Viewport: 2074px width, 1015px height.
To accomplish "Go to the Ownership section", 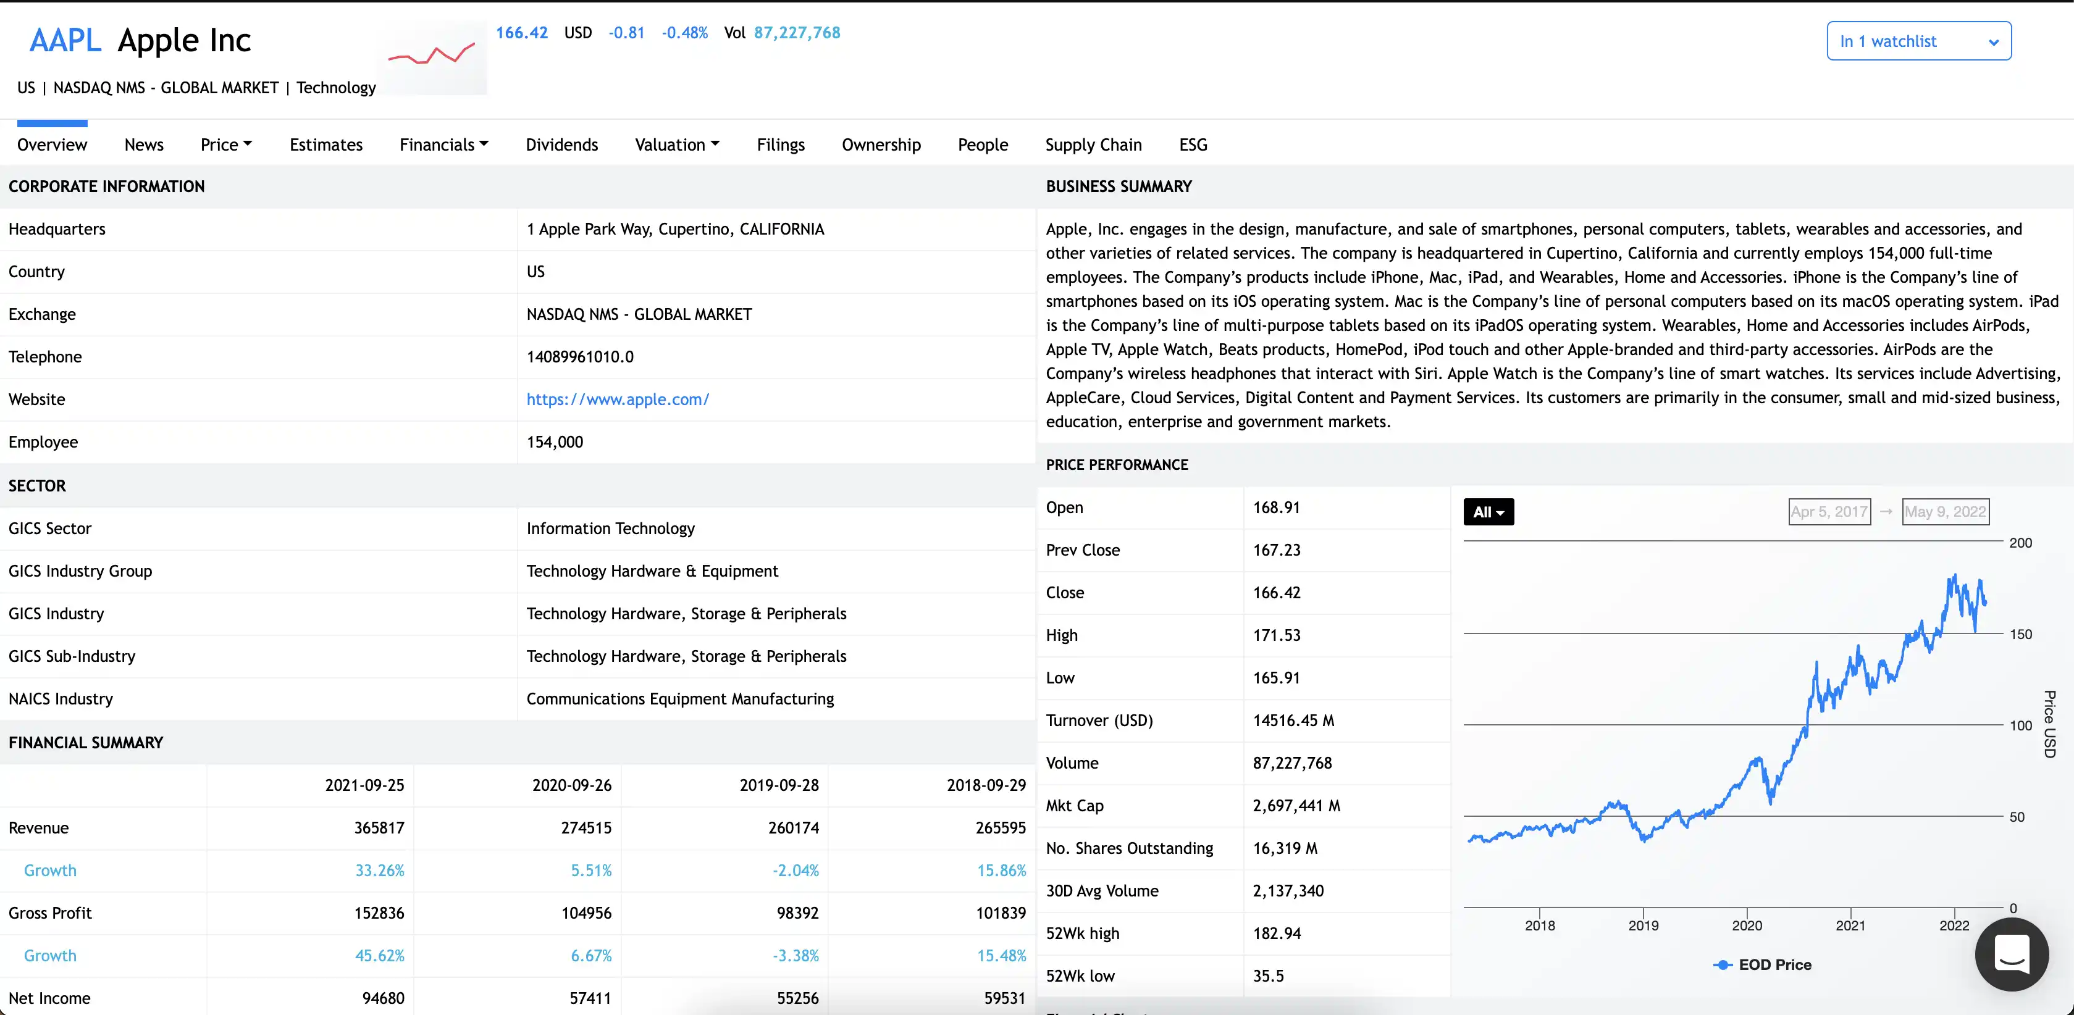I will pyautogui.click(x=881, y=145).
